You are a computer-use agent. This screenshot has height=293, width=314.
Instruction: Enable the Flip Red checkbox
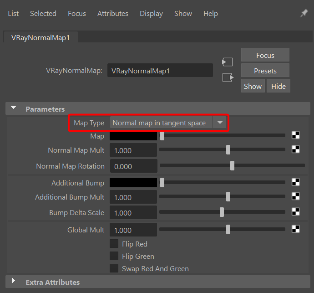pos(114,244)
